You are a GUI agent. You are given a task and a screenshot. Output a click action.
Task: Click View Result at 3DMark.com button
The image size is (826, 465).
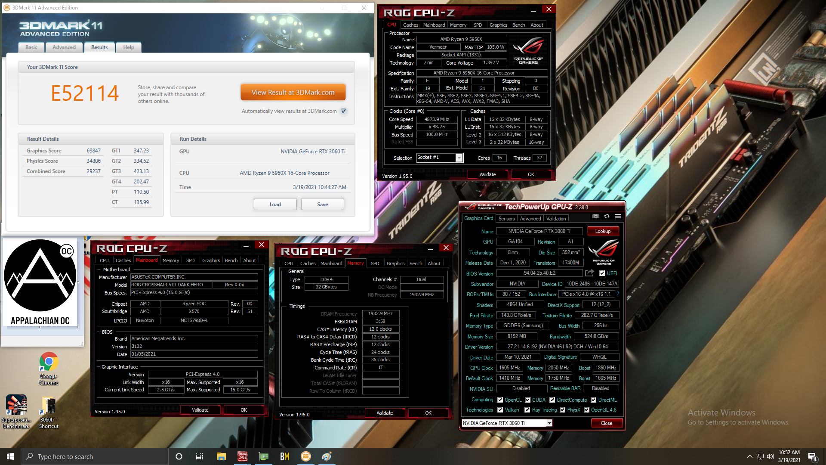point(293,93)
